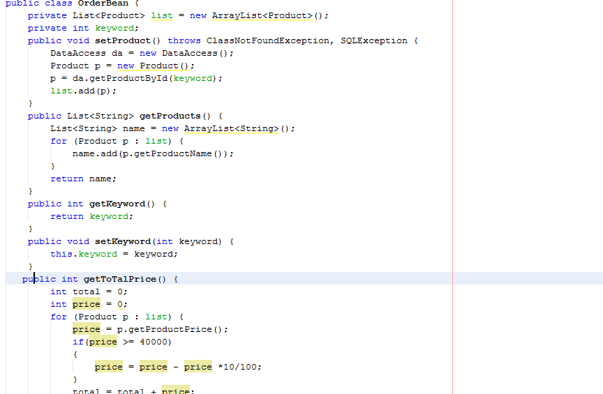This screenshot has width=603, height=394.
Task: Place cursor in 'private int keyword;' line
Action: pos(83,28)
